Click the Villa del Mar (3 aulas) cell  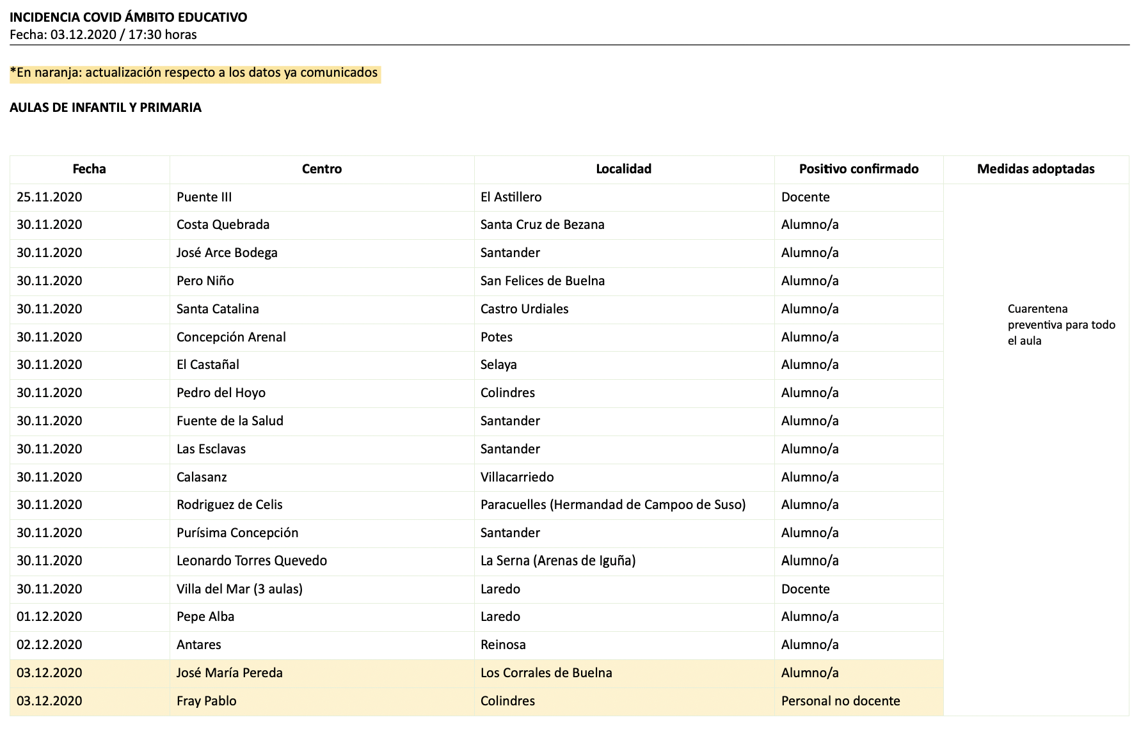point(239,589)
